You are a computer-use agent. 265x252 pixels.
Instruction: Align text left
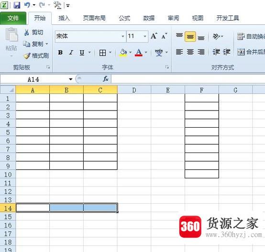[179, 52]
